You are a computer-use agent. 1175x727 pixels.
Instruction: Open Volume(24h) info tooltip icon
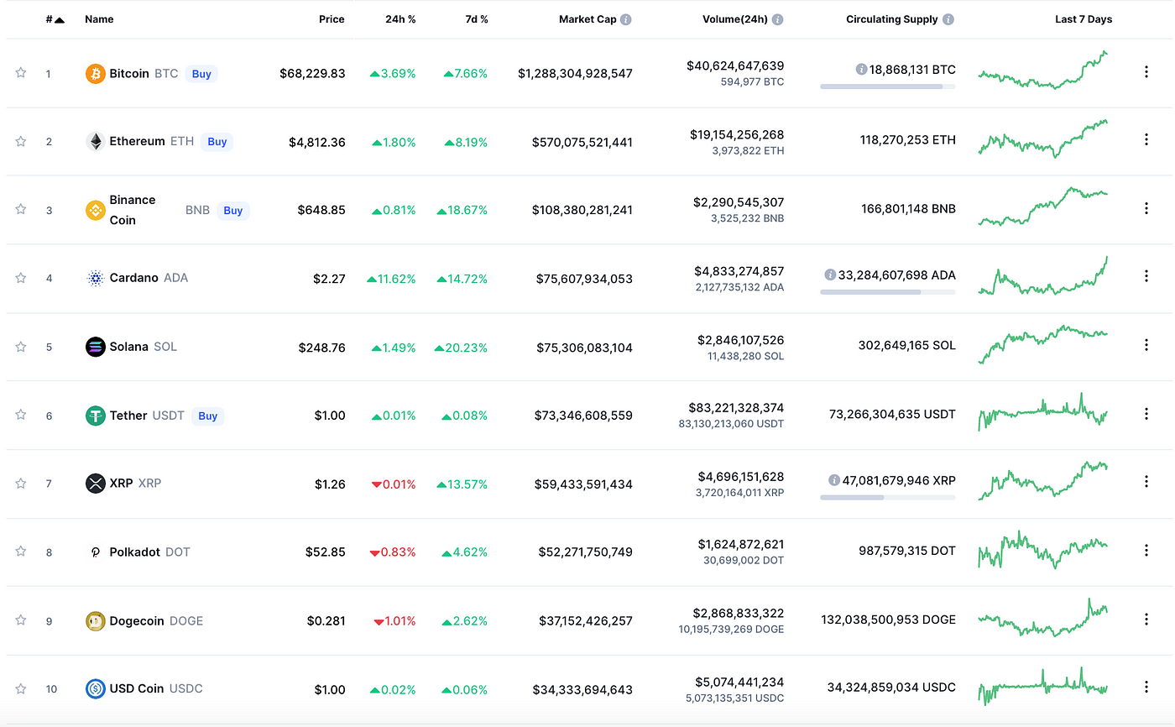(x=778, y=19)
